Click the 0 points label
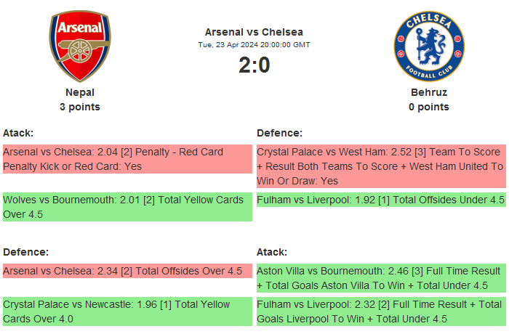 point(428,107)
